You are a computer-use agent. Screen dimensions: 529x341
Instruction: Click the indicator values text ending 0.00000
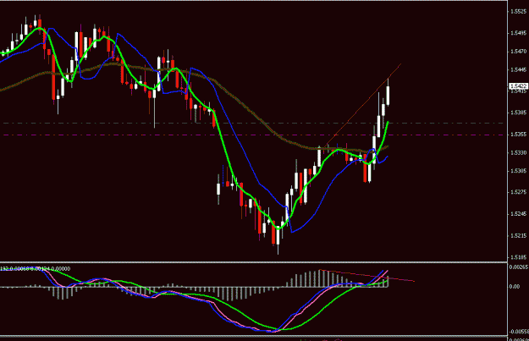pos(35,269)
